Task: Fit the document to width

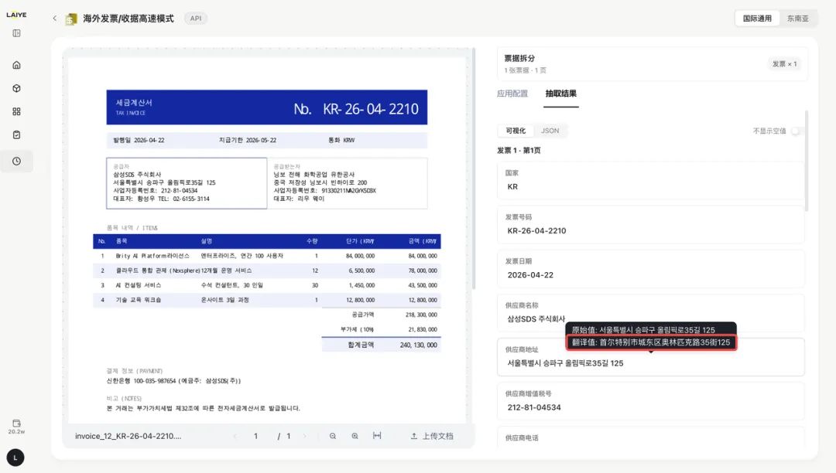Action: (377, 436)
